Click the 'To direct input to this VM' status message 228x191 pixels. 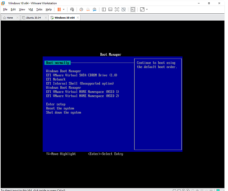pos(33,190)
